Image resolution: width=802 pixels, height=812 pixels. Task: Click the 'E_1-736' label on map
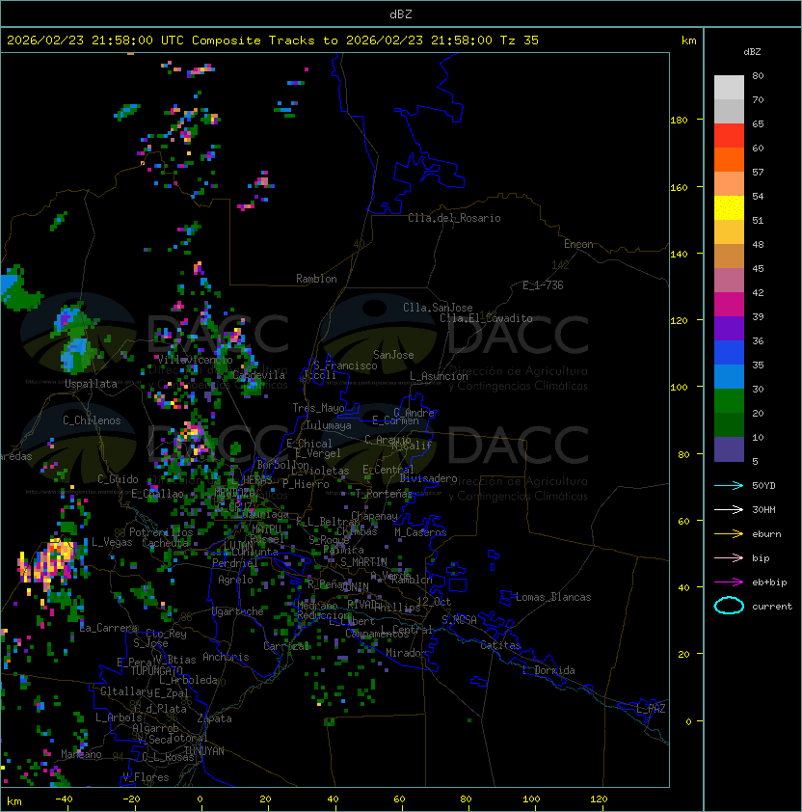tap(543, 285)
